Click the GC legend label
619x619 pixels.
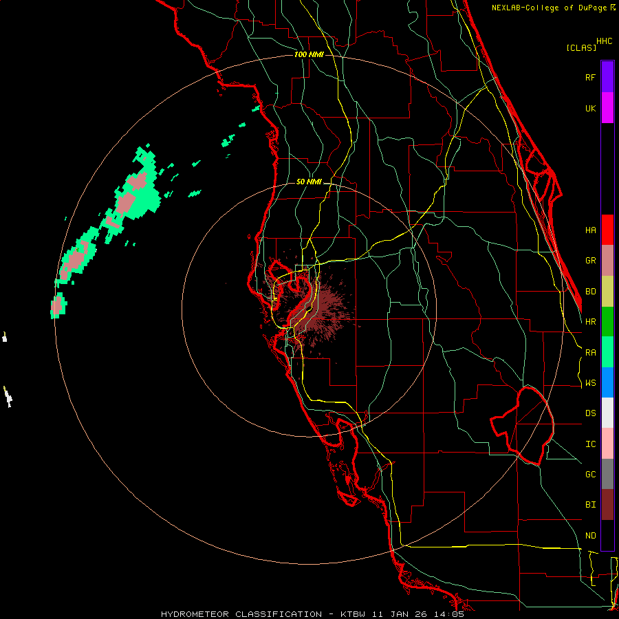pos(590,475)
